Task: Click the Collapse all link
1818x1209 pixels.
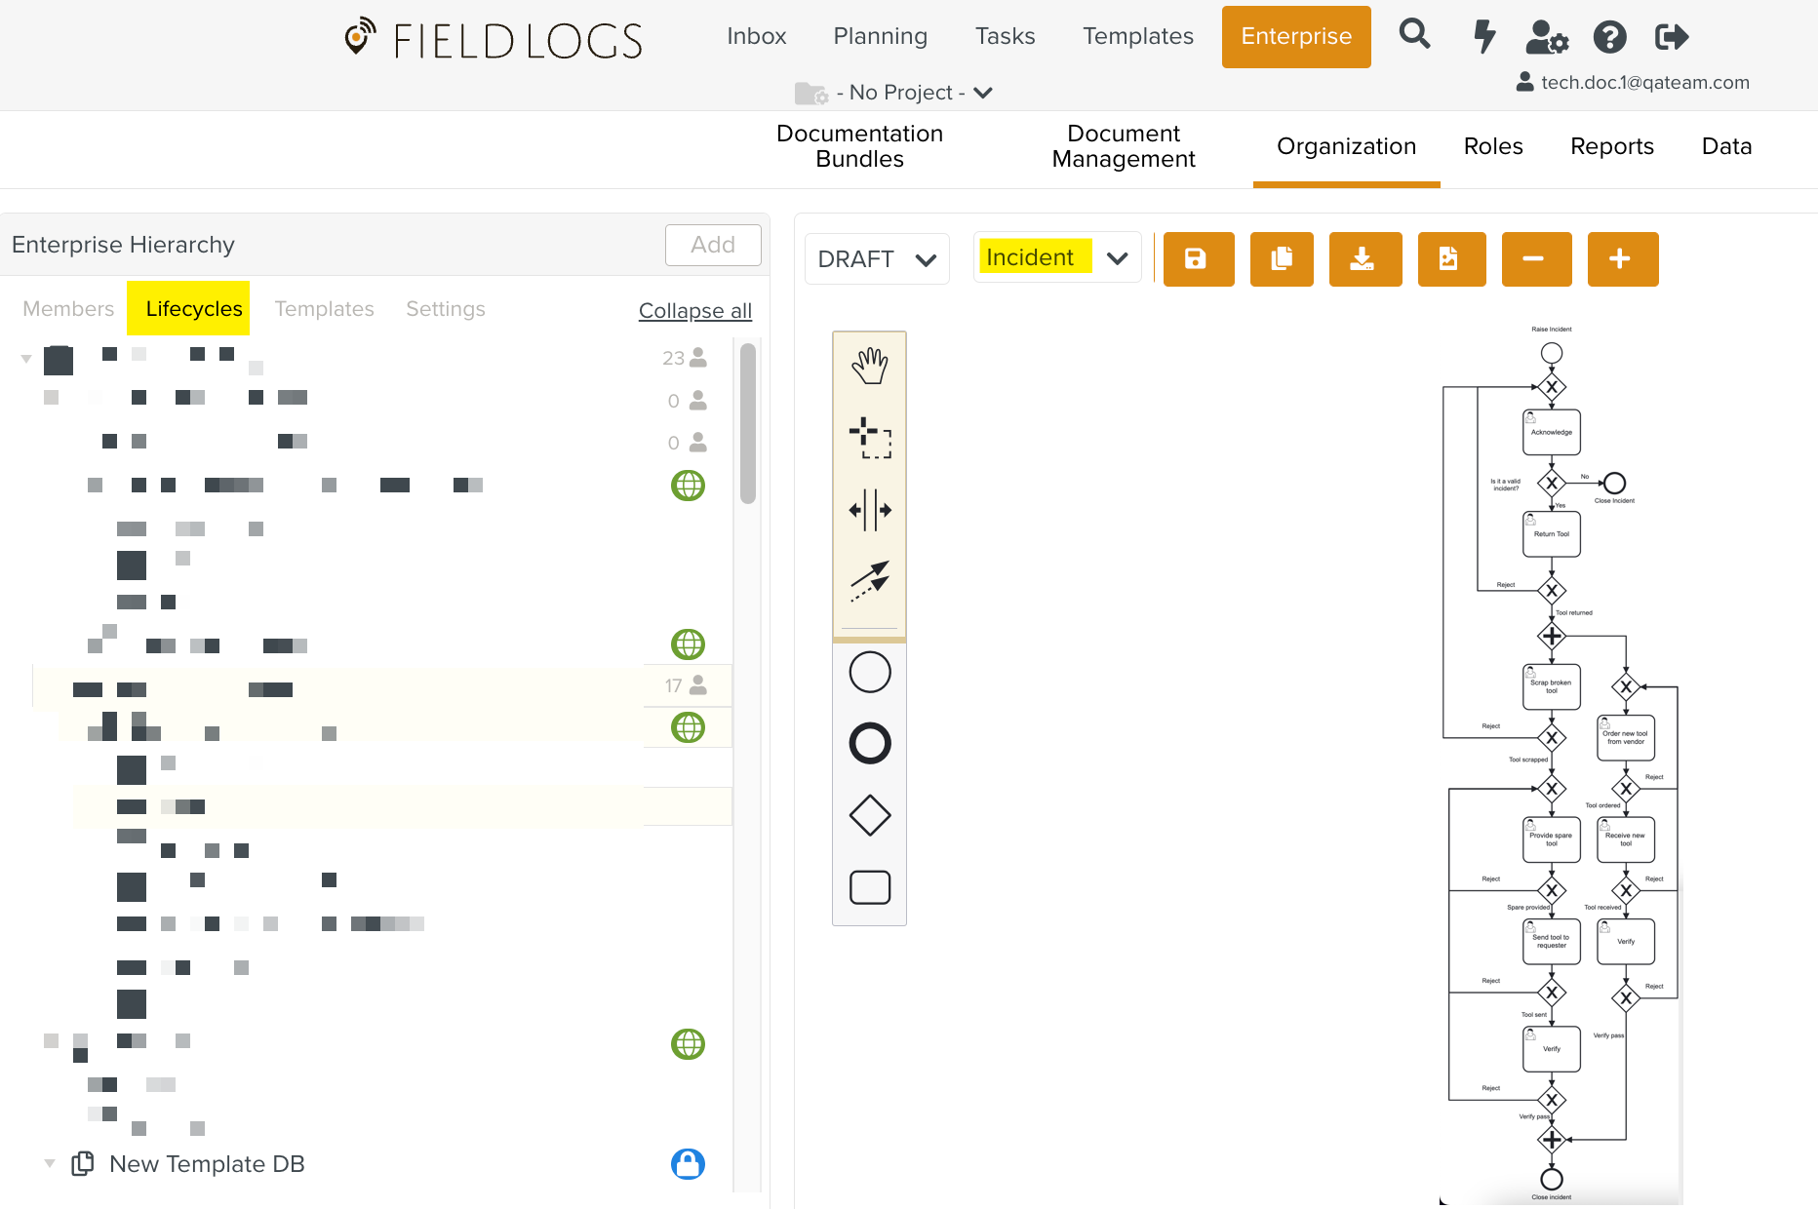Action: (694, 311)
